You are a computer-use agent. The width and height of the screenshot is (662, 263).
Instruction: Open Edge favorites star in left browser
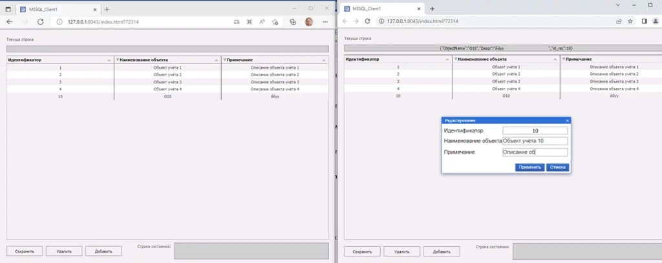276,21
